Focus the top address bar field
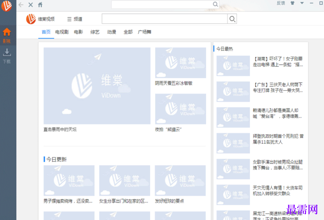Screen dimensions: 324x220 click(x=162, y=4)
